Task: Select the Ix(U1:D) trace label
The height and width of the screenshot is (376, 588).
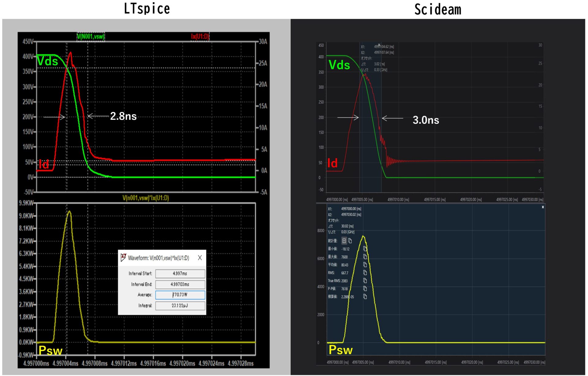Action: point(200,37)
